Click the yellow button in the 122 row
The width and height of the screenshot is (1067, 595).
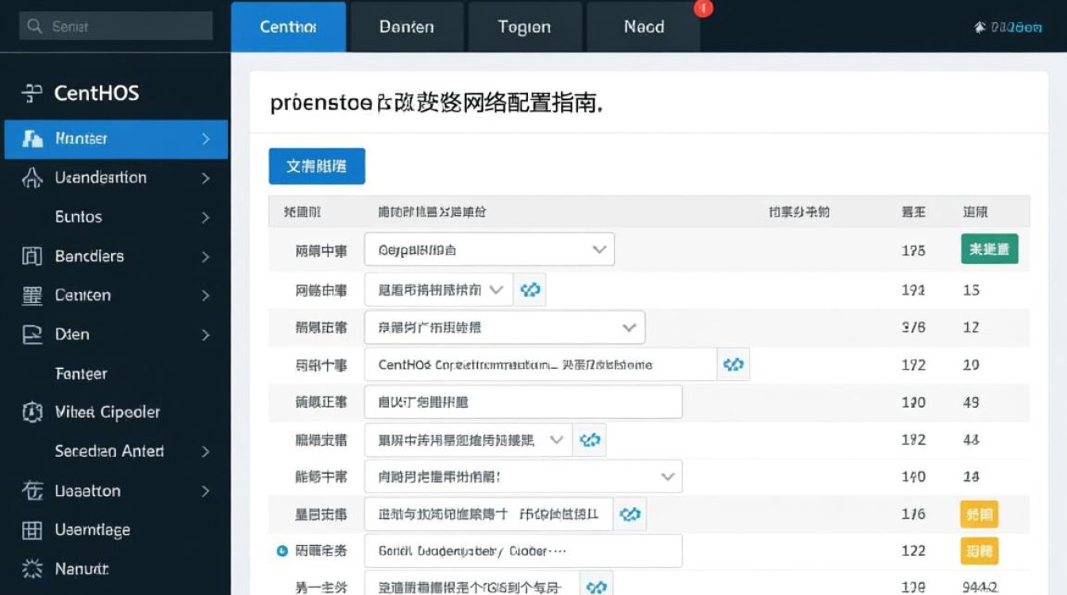tap(979, 551)
